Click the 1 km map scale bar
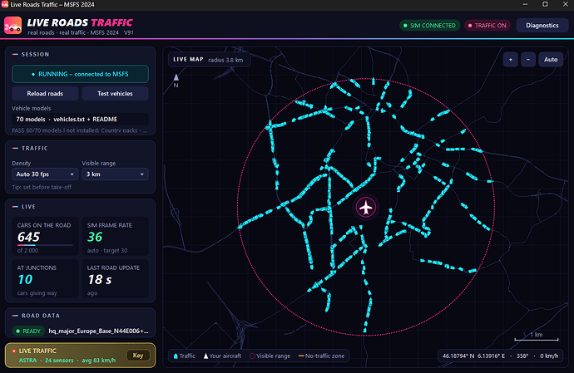This screenshot has width=574, height=373. pos(537,340)
